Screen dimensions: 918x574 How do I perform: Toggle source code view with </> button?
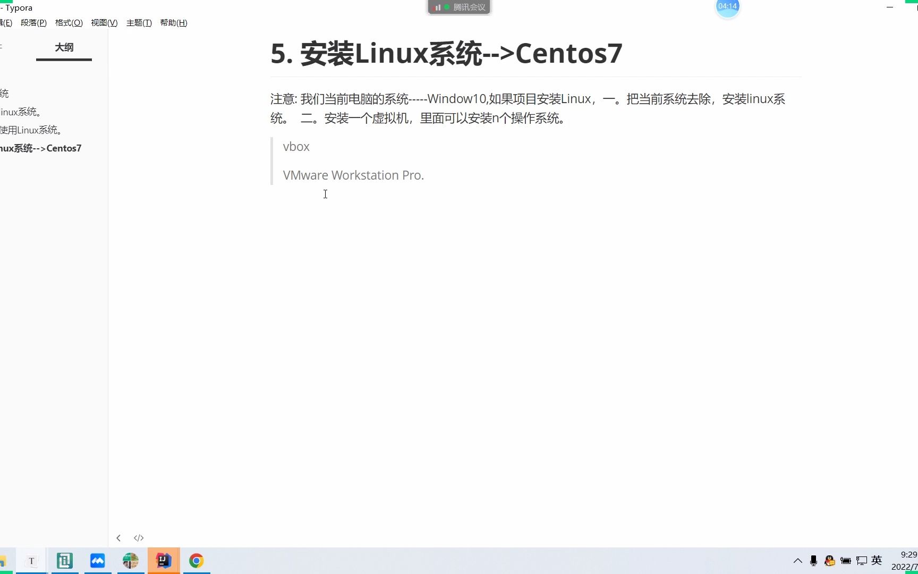tap(138, 538)
